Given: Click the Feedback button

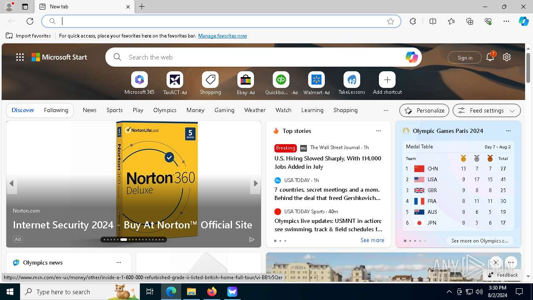Looking at the screenshot, I should click(x=503, y=275).
